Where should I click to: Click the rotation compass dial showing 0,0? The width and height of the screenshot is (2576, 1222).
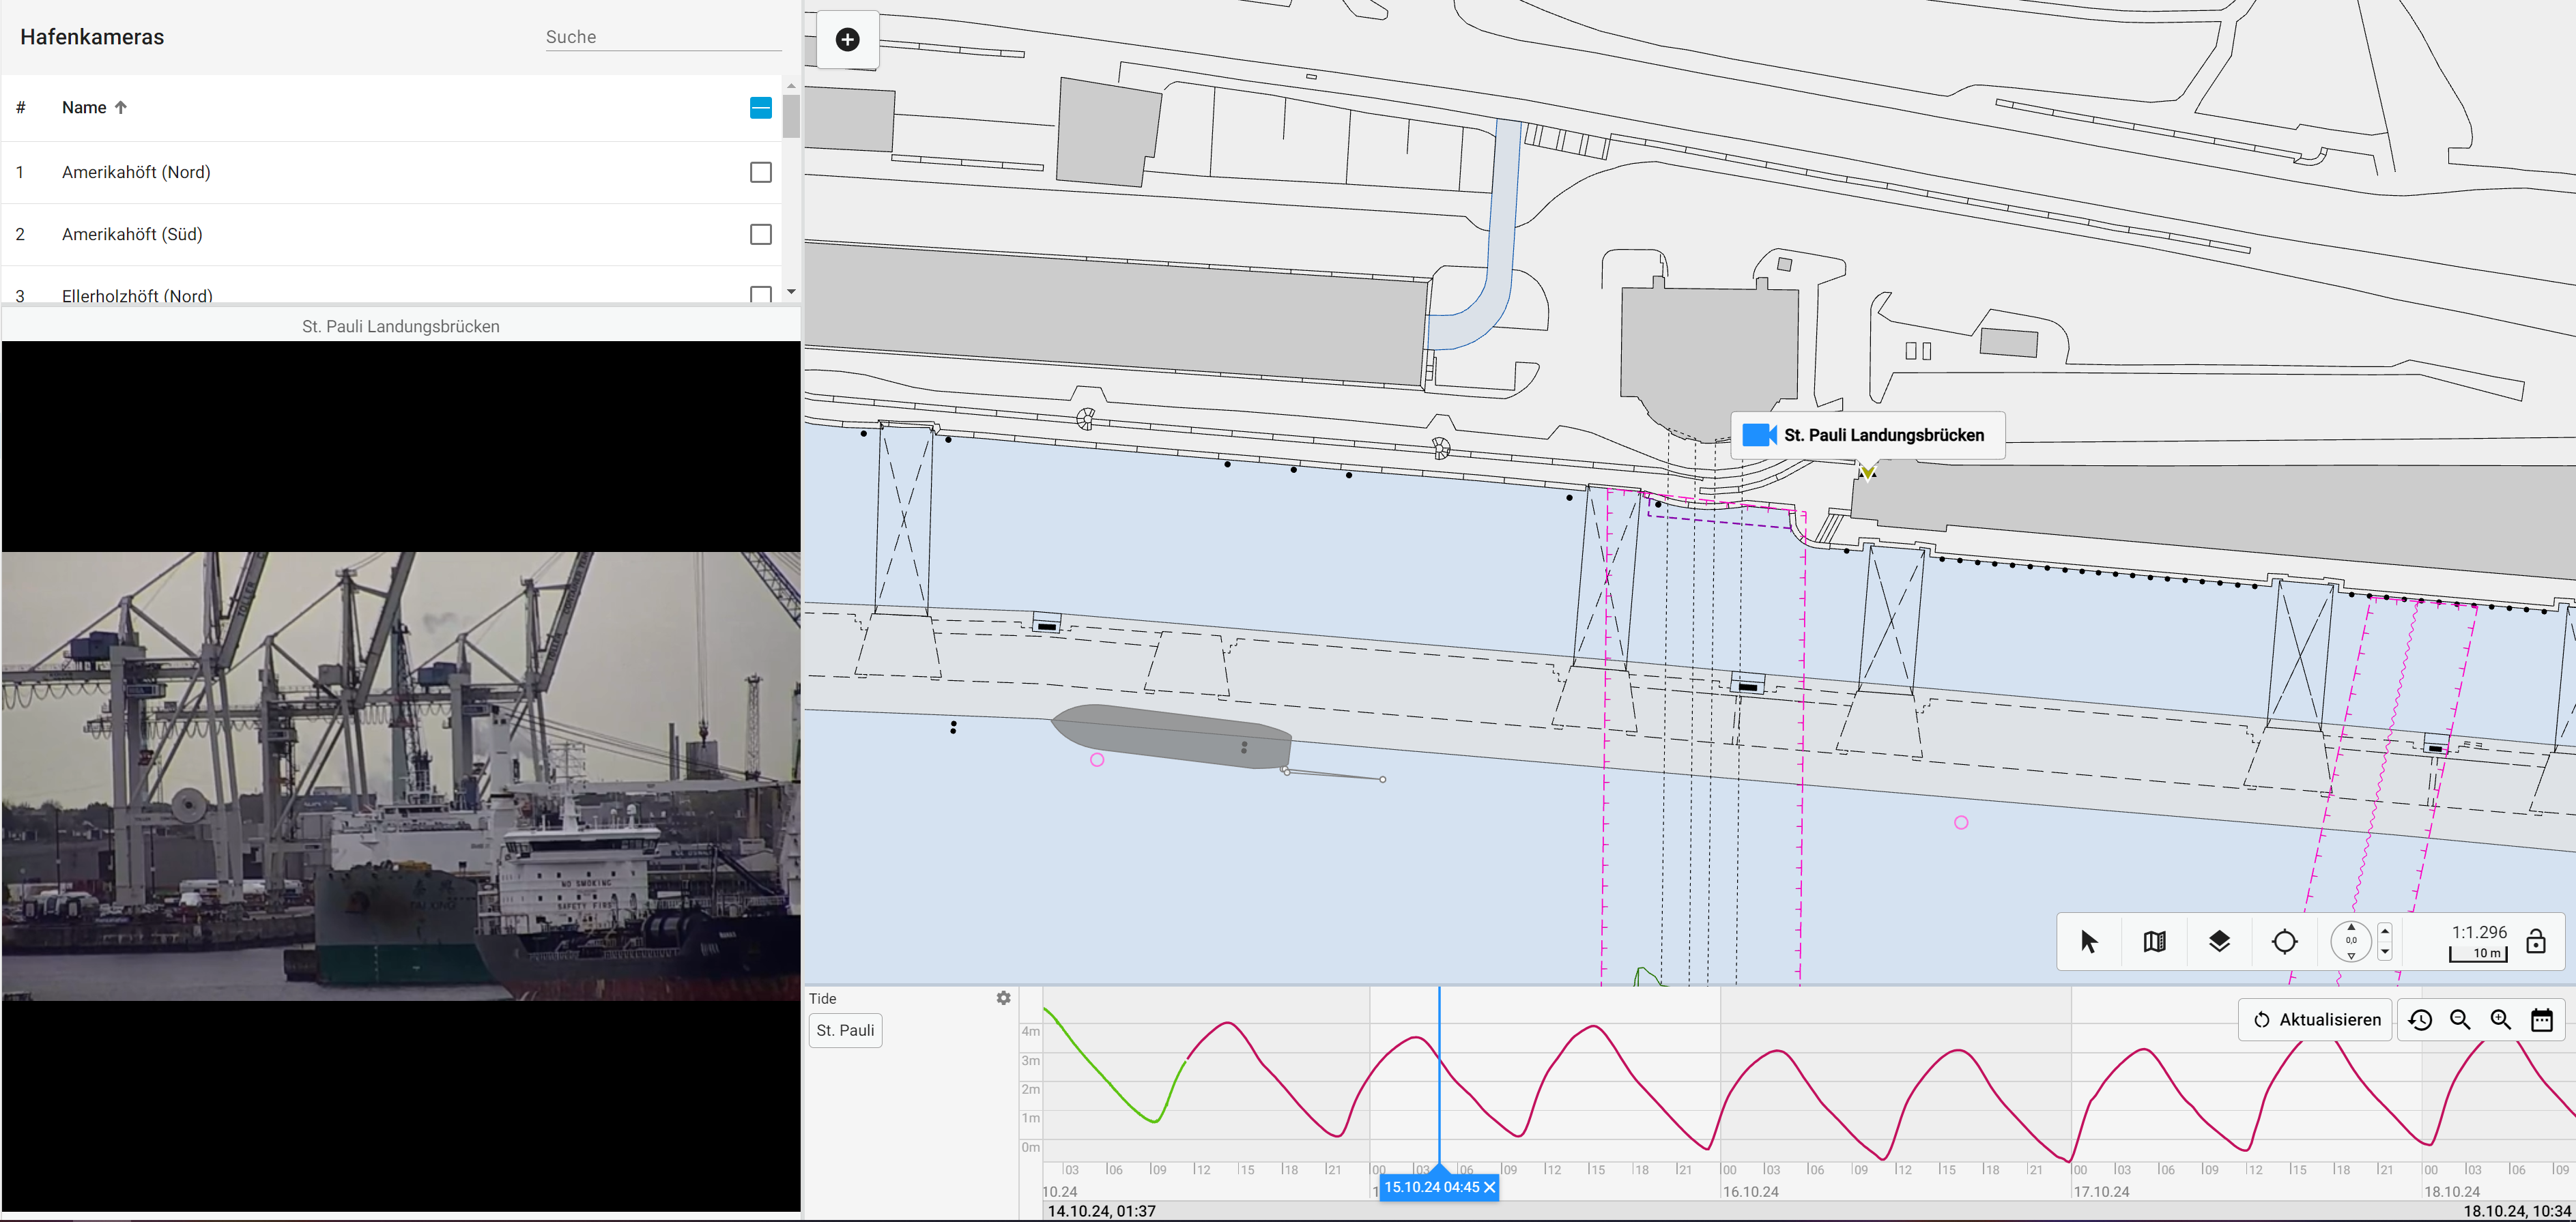[2350, 941]
